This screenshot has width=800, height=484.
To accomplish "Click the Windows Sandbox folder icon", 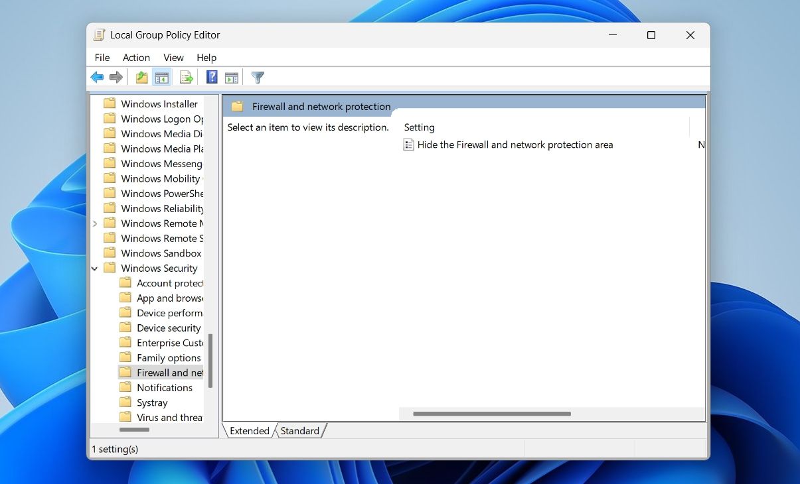I will tap(110, 253).
